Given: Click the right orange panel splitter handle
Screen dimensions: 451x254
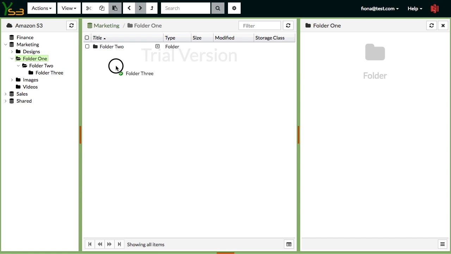Looking at the screenshot, I should tap(298, 135).
